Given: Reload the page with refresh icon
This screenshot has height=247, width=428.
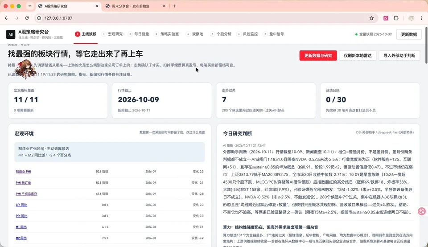Looking at the screenshot, I should tap(27, 18).
